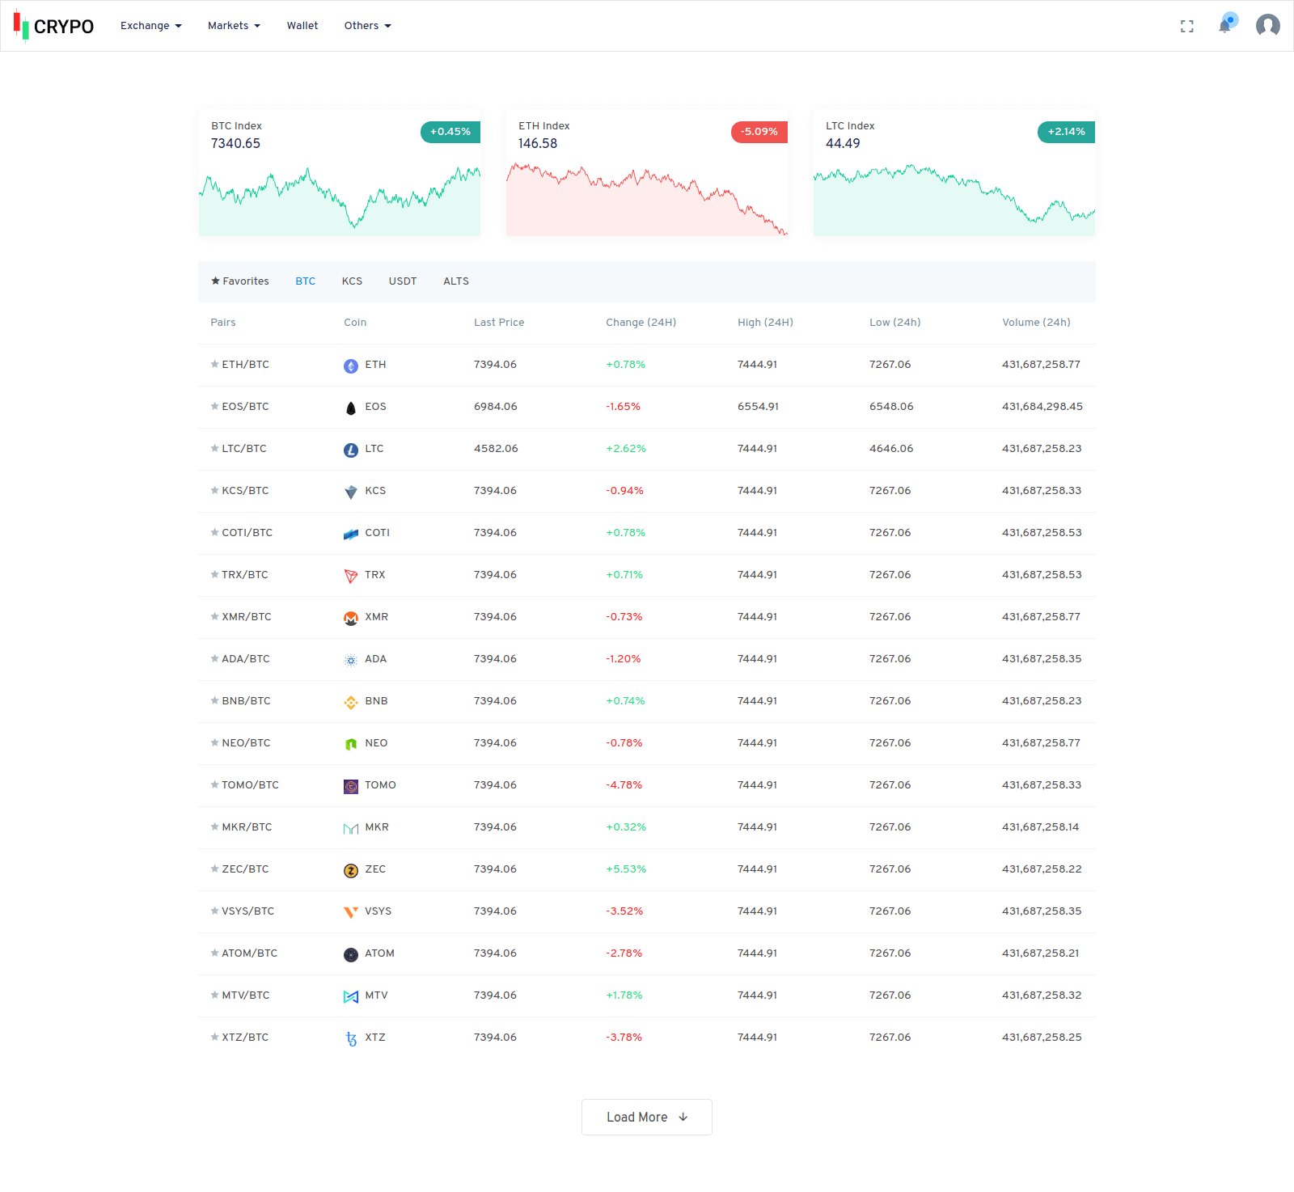Open the BTC Index chart card
The width and height of the screenshot is (1294, 1192).
point(340,172)
